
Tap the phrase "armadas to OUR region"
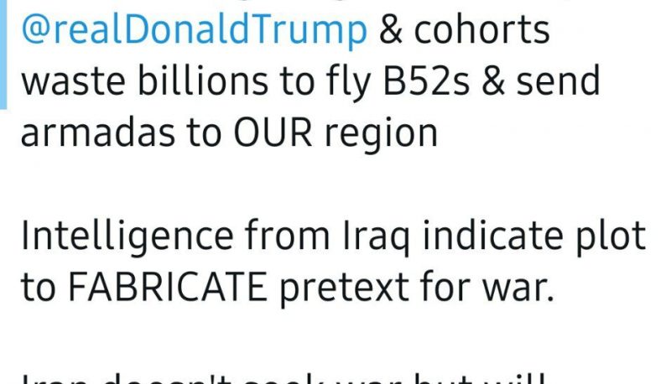229,133
